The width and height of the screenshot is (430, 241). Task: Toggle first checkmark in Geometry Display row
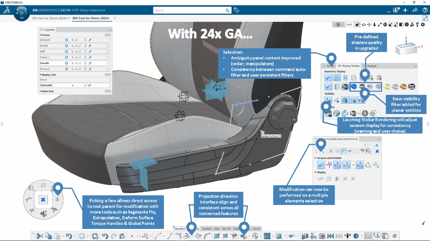328,77
